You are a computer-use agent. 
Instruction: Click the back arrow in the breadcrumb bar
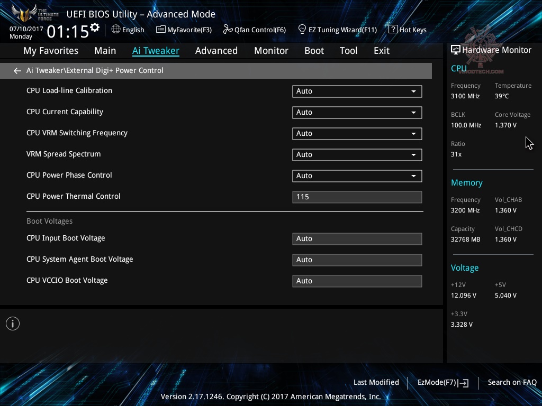coord(17,71)
